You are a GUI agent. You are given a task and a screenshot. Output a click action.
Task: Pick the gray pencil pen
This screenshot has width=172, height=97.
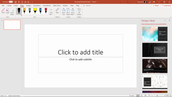click(30, 11)
